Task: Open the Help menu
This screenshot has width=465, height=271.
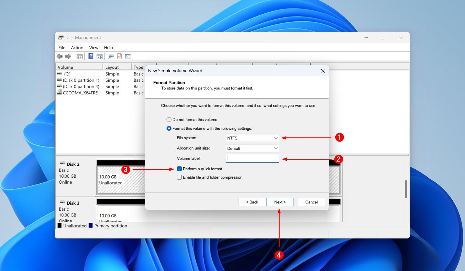Action: click(x=108, y=48)
